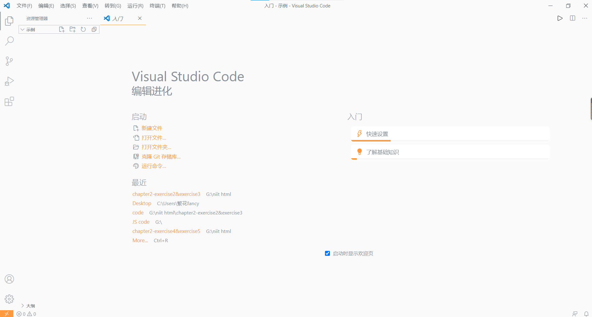Collapse the 示例 folder section

pyautogui.click(x=59, y=29)
